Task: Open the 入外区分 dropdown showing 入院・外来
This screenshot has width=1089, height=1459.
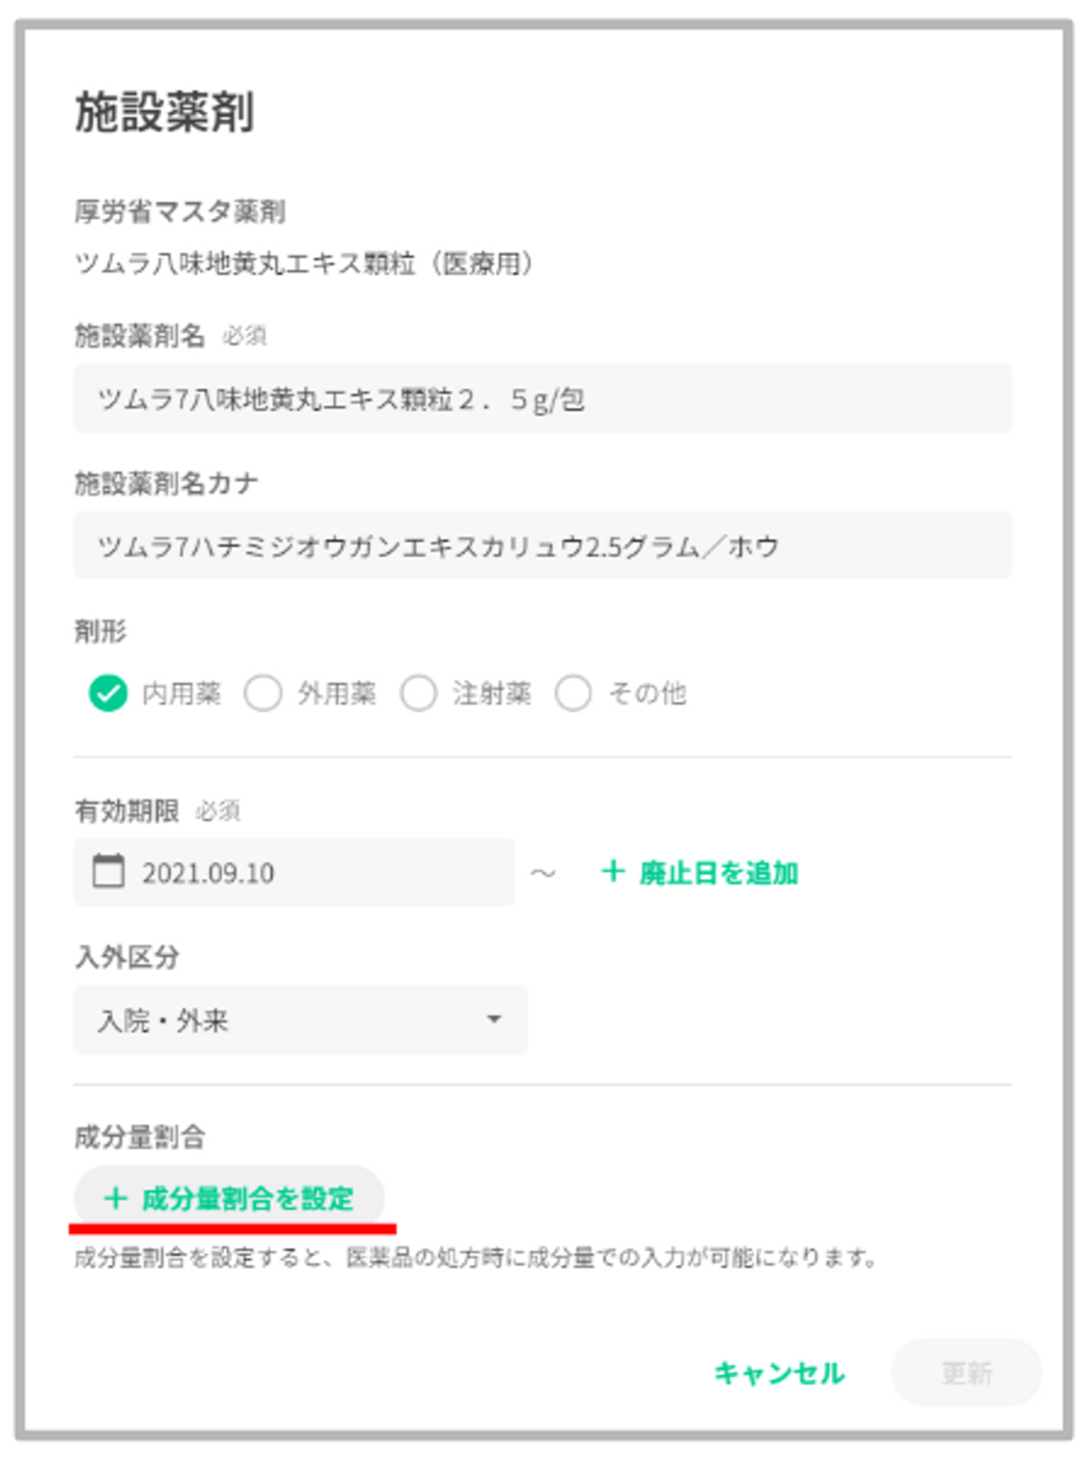Action: click(300, 1020)
